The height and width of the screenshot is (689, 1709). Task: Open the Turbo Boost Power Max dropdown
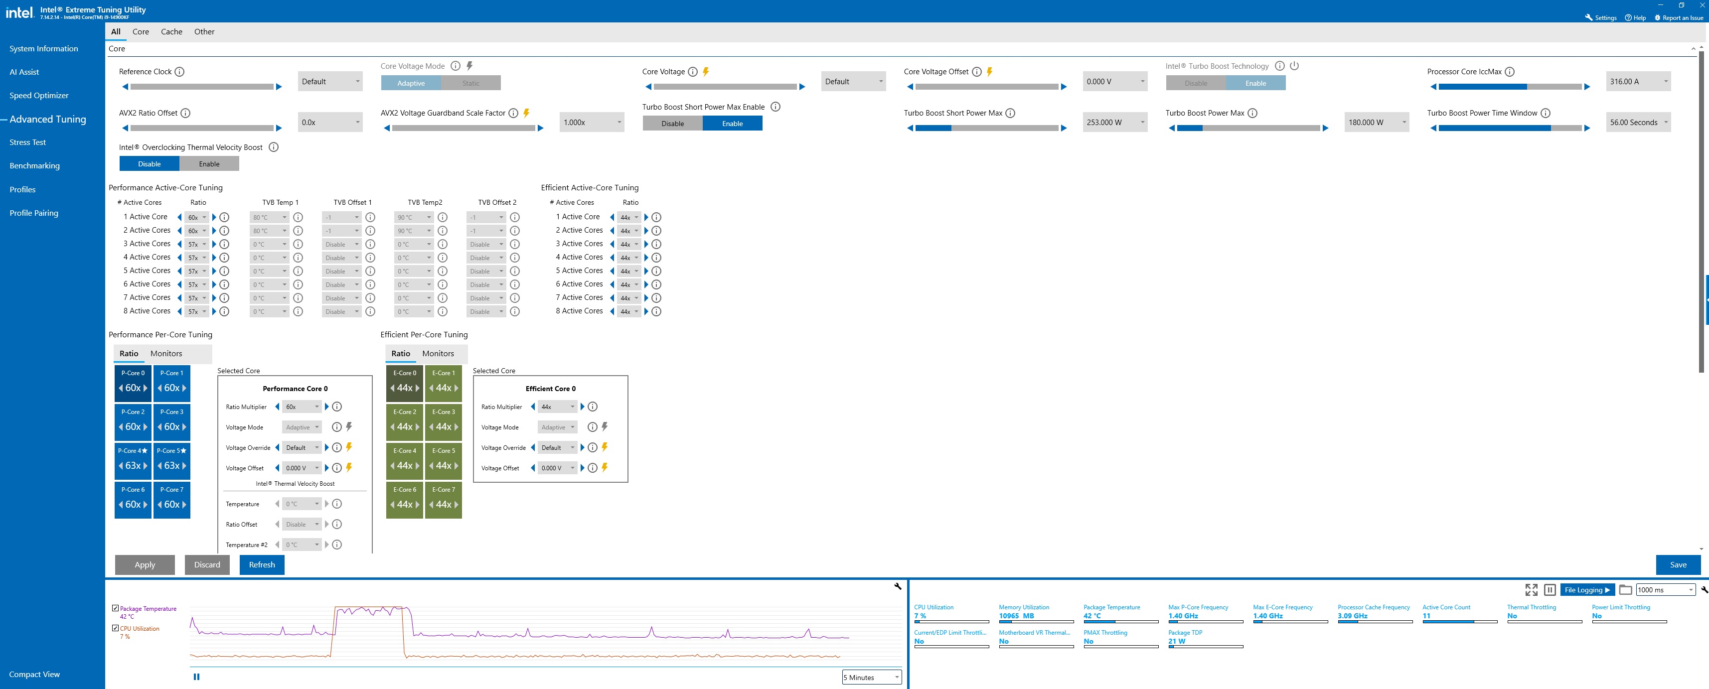pos(1377,122)
